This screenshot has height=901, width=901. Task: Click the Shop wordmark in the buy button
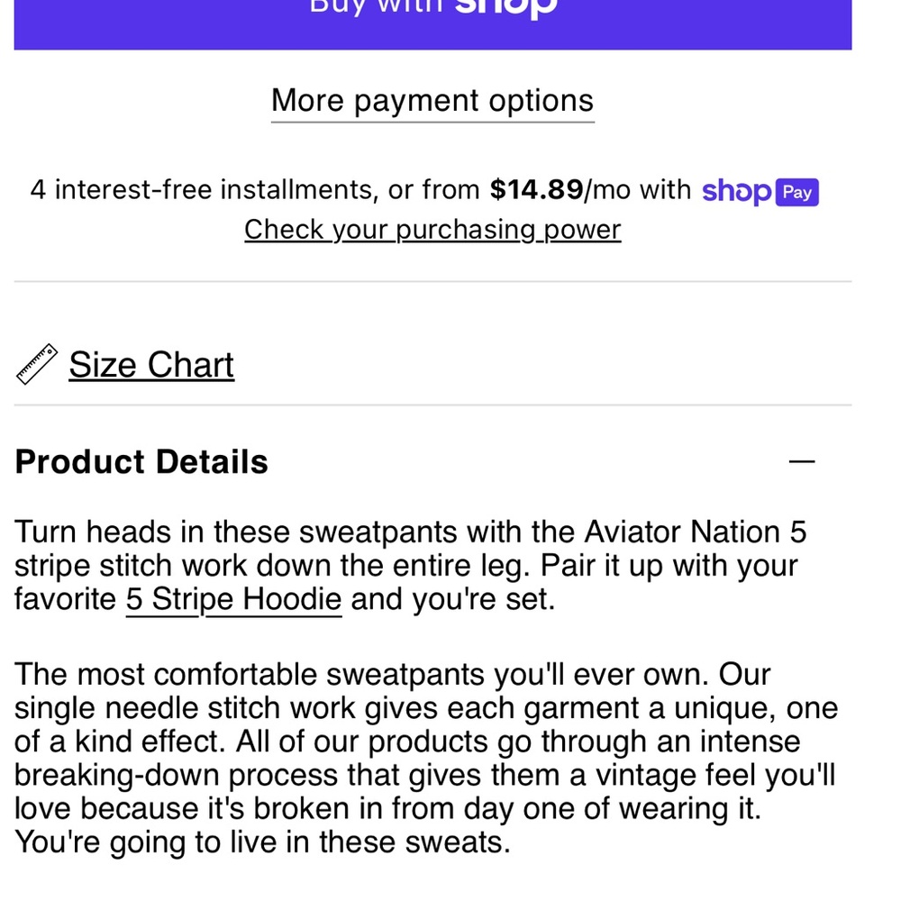(x=506, y=9)
